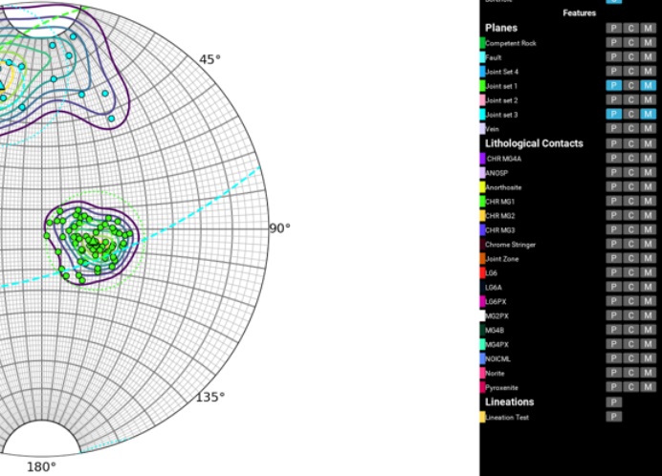The image size is (662, 476).
Task: Disable M for Joint set 1
Action: point(648,86)
